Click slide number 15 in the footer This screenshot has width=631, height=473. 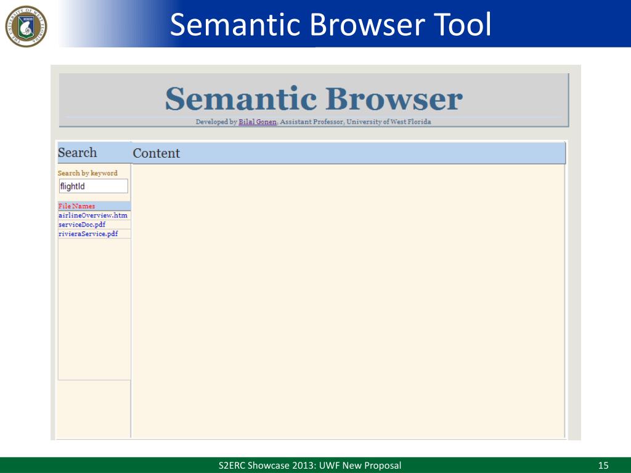tap(603, 465)
